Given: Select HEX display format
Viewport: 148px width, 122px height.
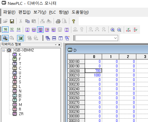Looking at the screenshot, I should [54, 30].
